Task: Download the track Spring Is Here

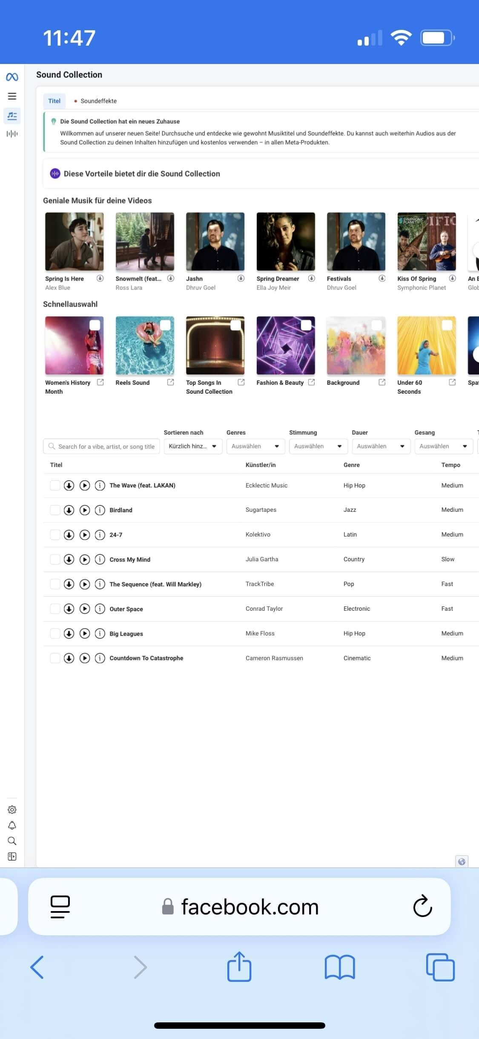Action: [x=100, y=278]
